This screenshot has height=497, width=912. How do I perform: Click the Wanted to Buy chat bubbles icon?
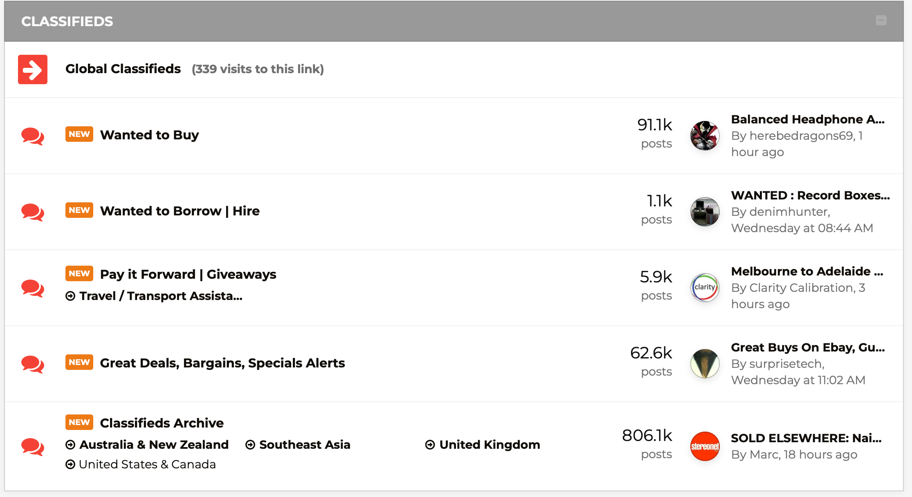coord(33,136)
